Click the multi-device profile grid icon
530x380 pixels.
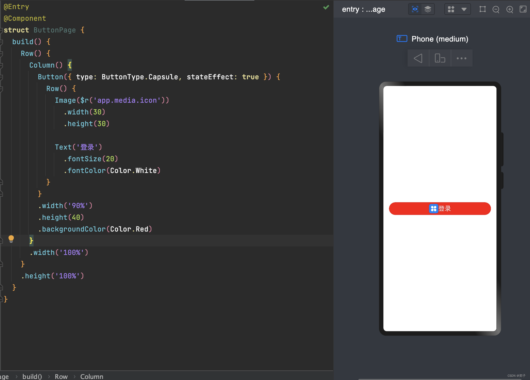(451, 9)
